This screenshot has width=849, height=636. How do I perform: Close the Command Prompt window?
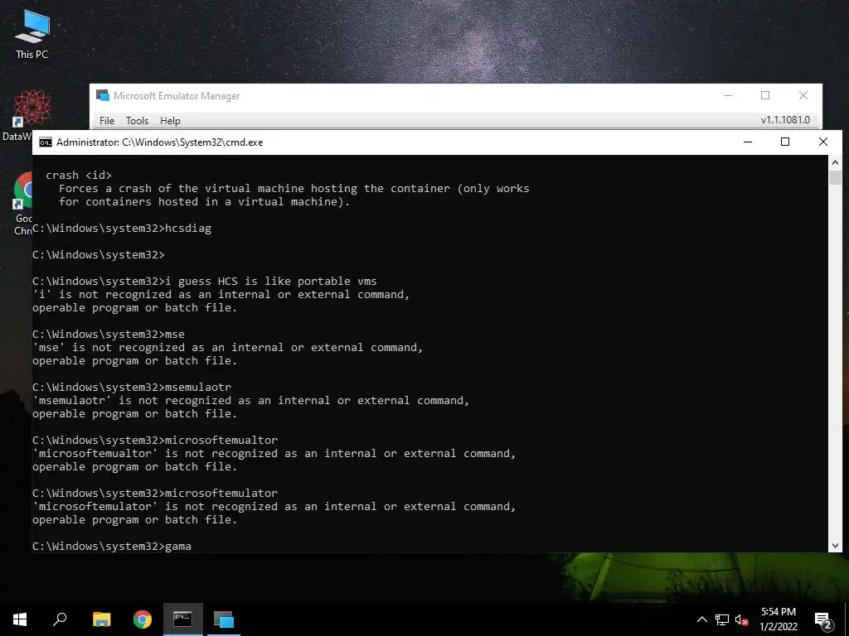tap(823, 142)
